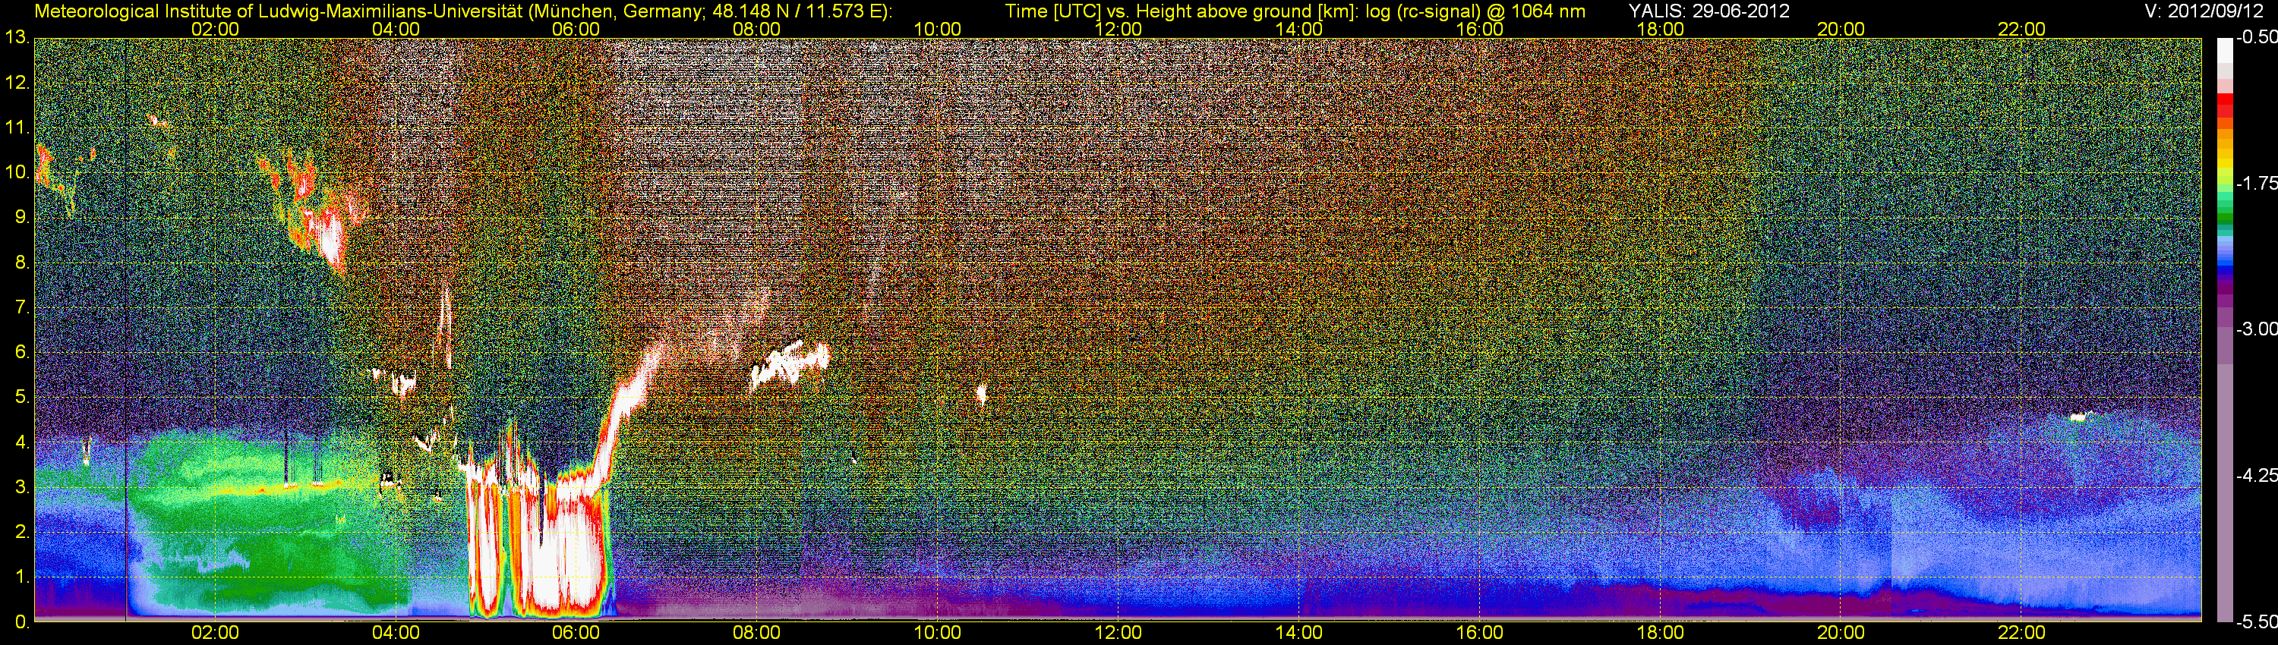Click the -3.00 colorbar scale value
The image size is (2278, 645).
click(x=2256, y=329)
